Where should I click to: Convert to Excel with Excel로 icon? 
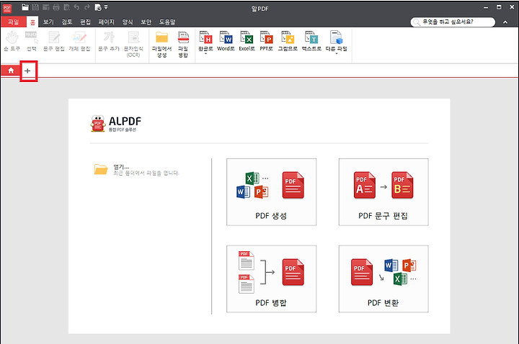tap(247, 41)
